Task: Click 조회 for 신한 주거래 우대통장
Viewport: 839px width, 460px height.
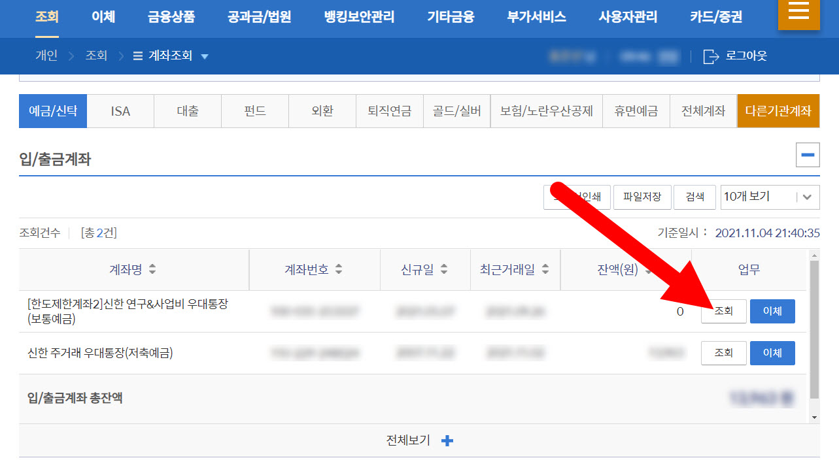Action: click(x=723, y=353)
